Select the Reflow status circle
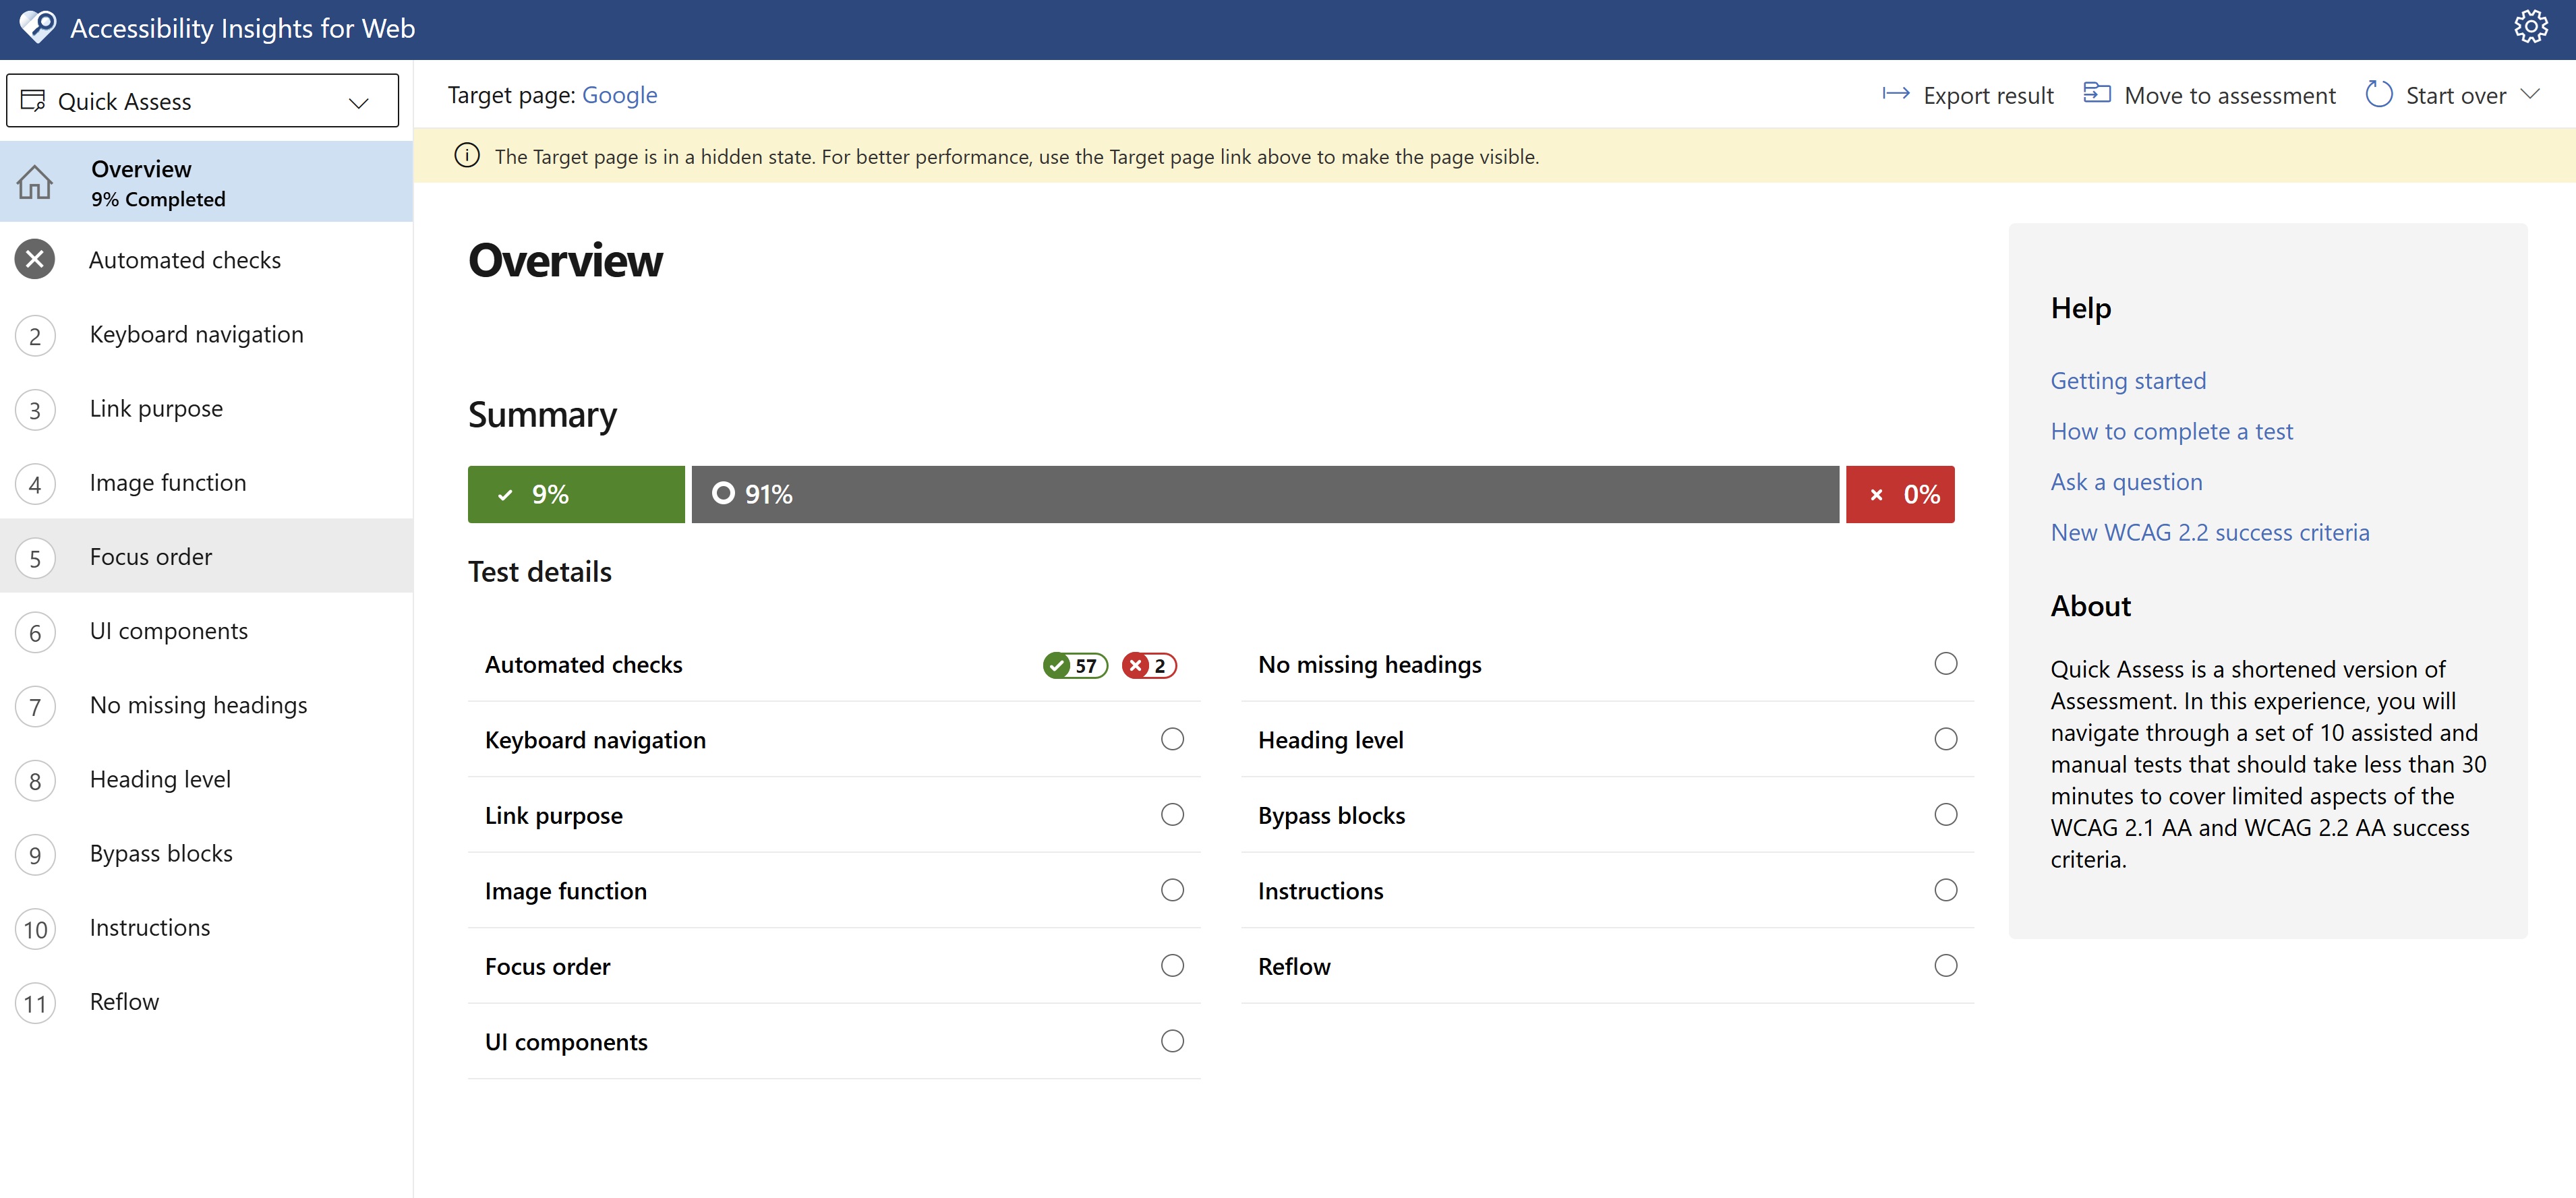This screenshot has width=2576, height=1198. point(1945,966)
